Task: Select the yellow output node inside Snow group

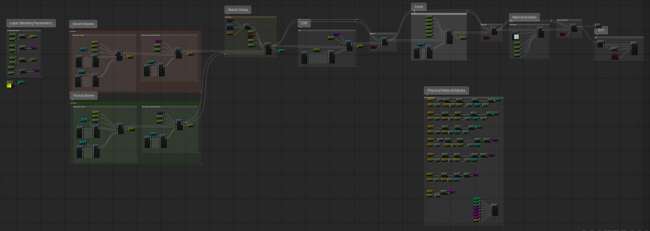Action: pos(463,38)
